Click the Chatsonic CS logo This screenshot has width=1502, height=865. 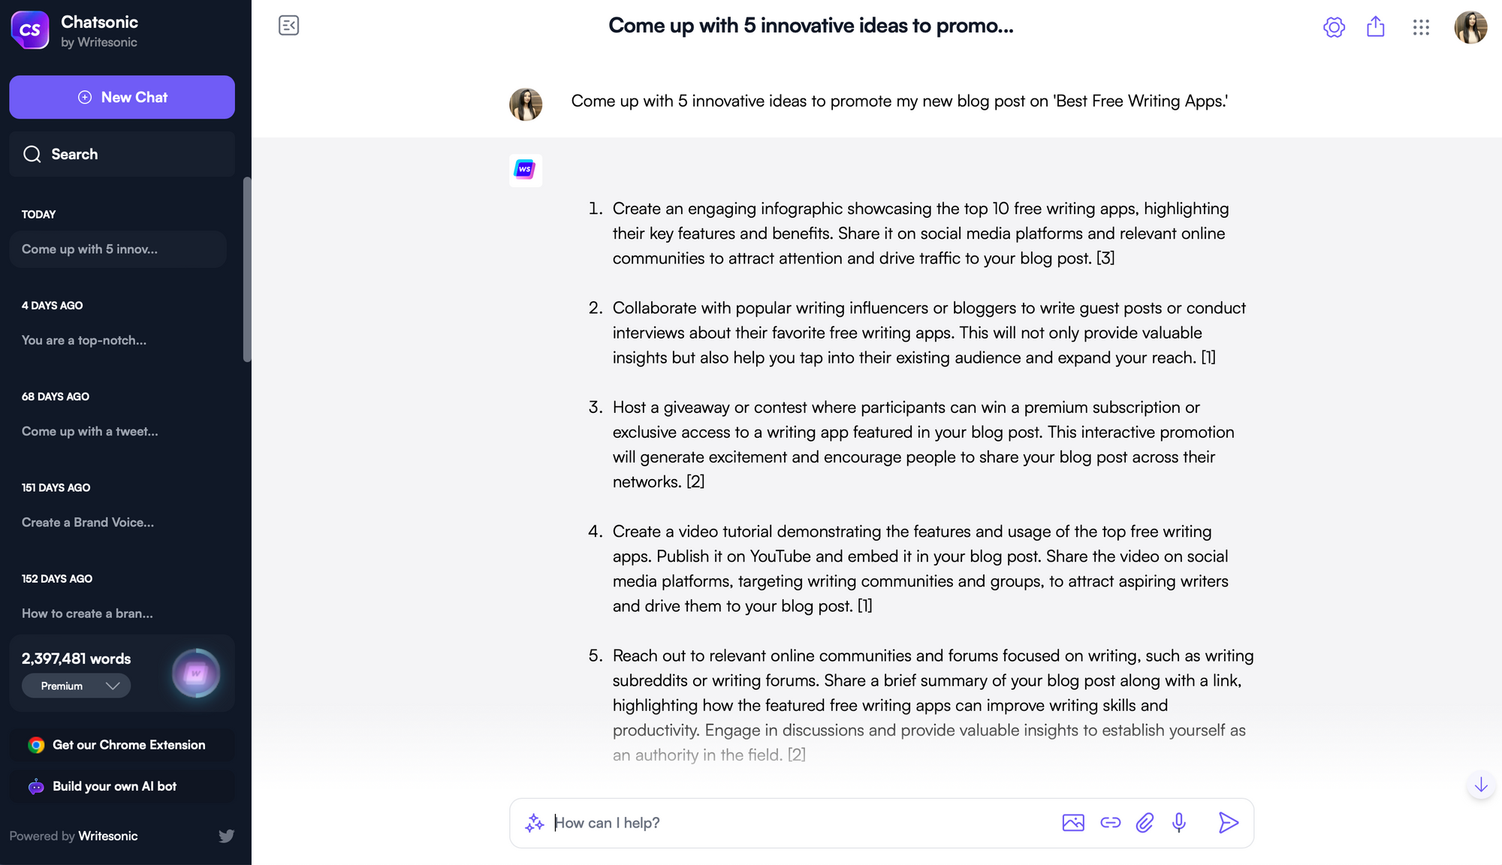click(30, 30)
